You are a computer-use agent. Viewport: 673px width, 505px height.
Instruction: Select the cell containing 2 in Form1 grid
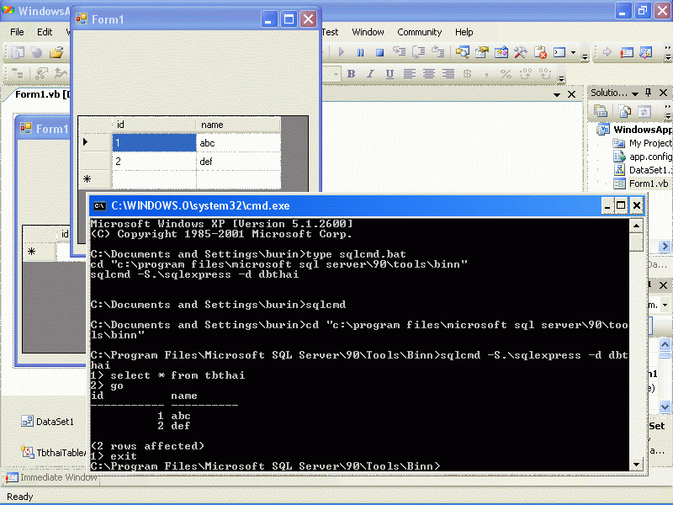(154, 162)
